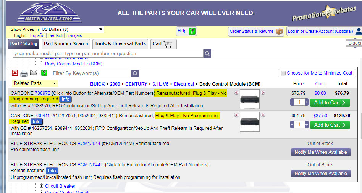Expand the Circuit Breaker tree node
The width and height of the screenshot is (362, 193).
click(x=42, y=186)
